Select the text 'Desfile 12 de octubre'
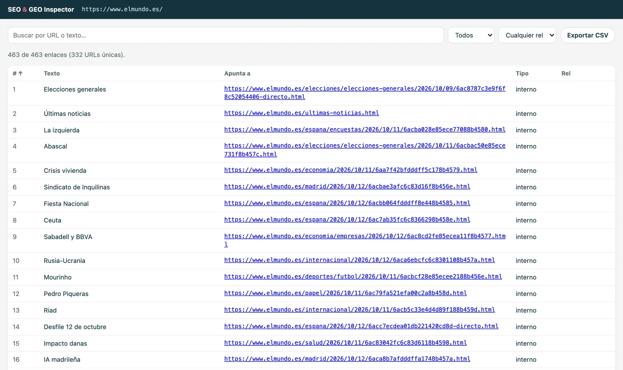Viewport: 623px width, 370px height. 75,327
